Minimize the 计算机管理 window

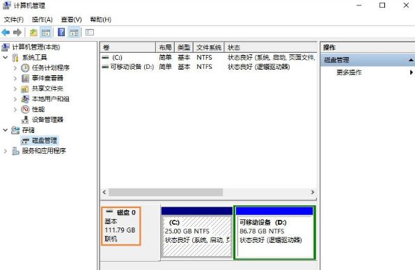point(359,6)
